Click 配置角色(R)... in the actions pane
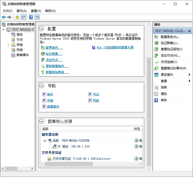This screenshot has width=193, height=177. 170,37
